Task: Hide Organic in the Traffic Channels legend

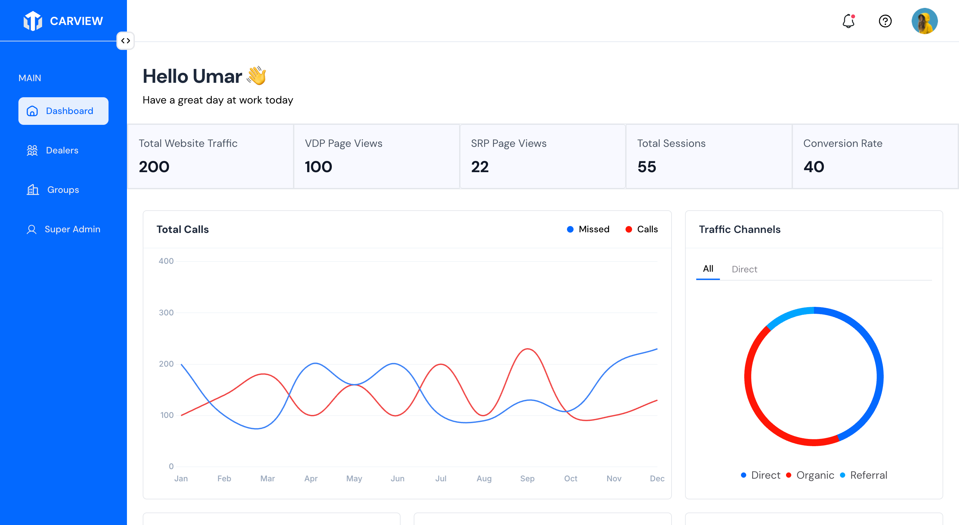Action: tap(810, 475)
